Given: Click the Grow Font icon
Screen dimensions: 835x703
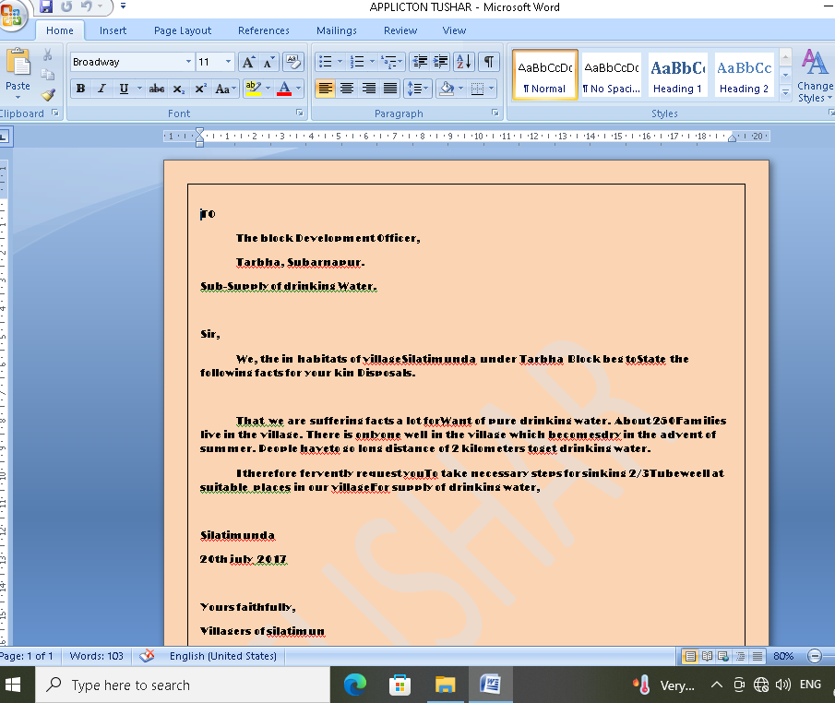Looking at the screenshot, I should click(247, 62).
